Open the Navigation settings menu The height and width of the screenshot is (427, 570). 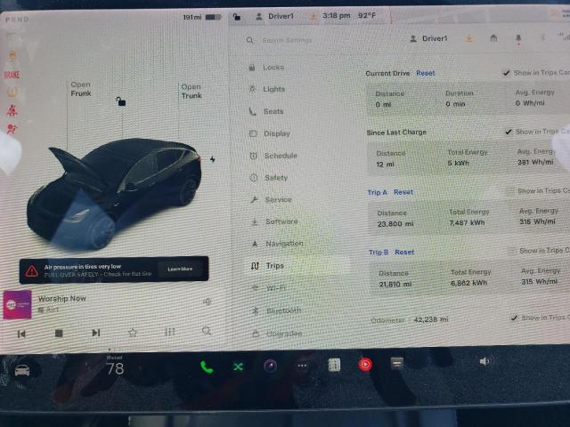coord(278,243)
